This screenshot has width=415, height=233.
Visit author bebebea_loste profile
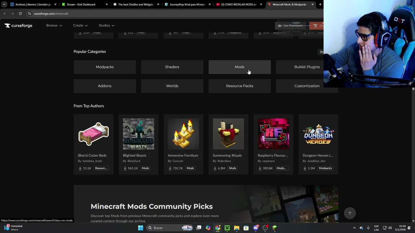(92, 161)
